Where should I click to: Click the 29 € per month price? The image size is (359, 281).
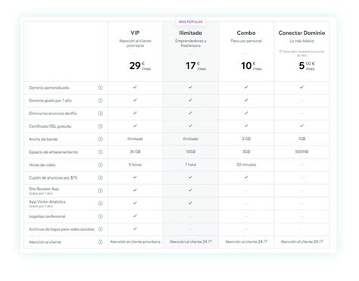coord(140,66)
